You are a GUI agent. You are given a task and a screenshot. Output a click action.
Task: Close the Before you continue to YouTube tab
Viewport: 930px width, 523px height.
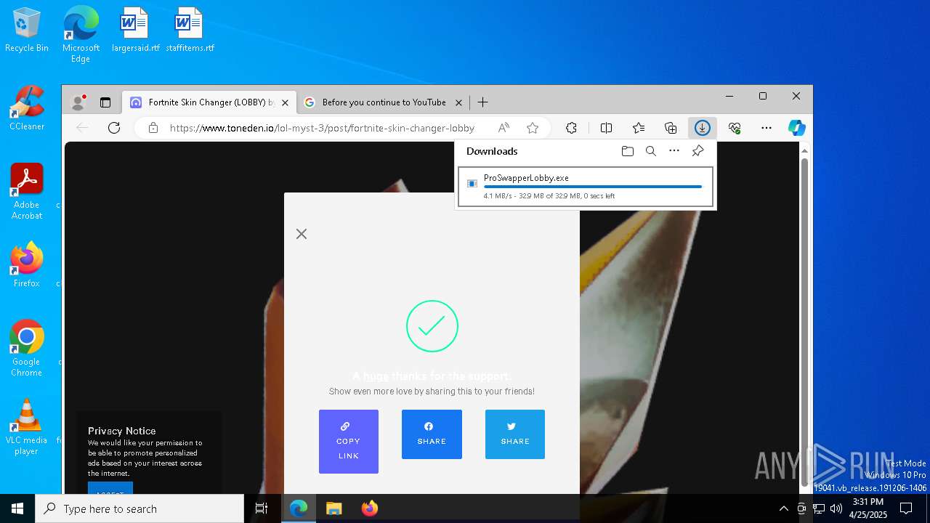[458, 102]
